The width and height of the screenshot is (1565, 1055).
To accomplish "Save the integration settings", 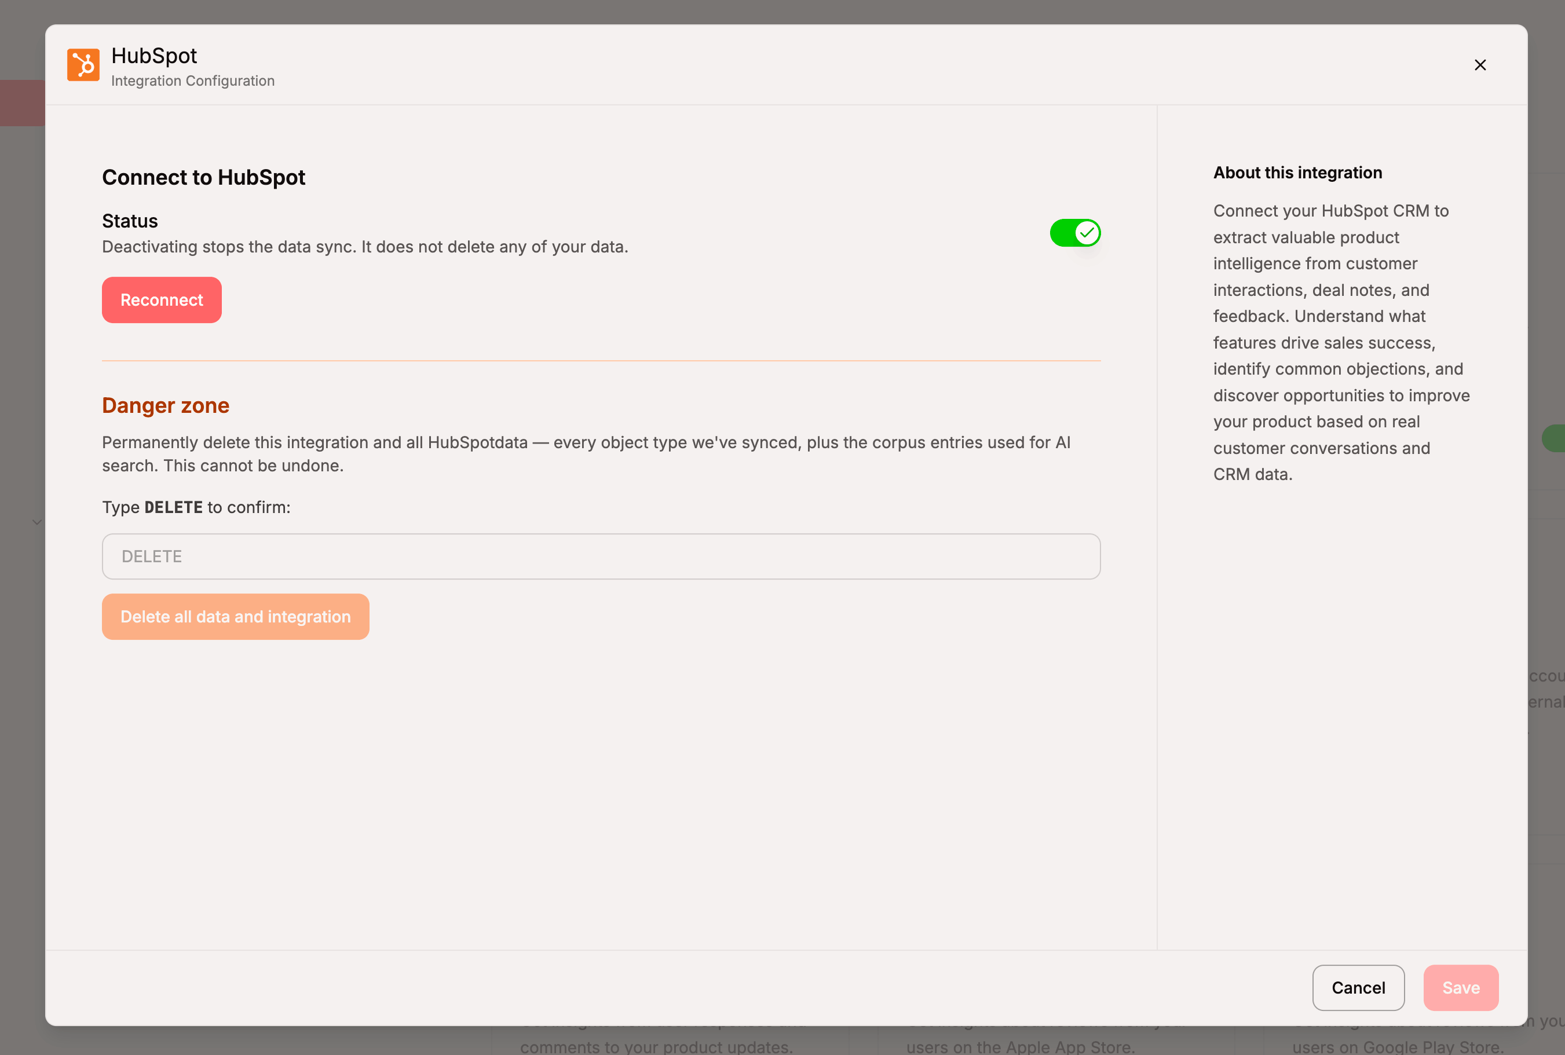I will click(1461, 988).
